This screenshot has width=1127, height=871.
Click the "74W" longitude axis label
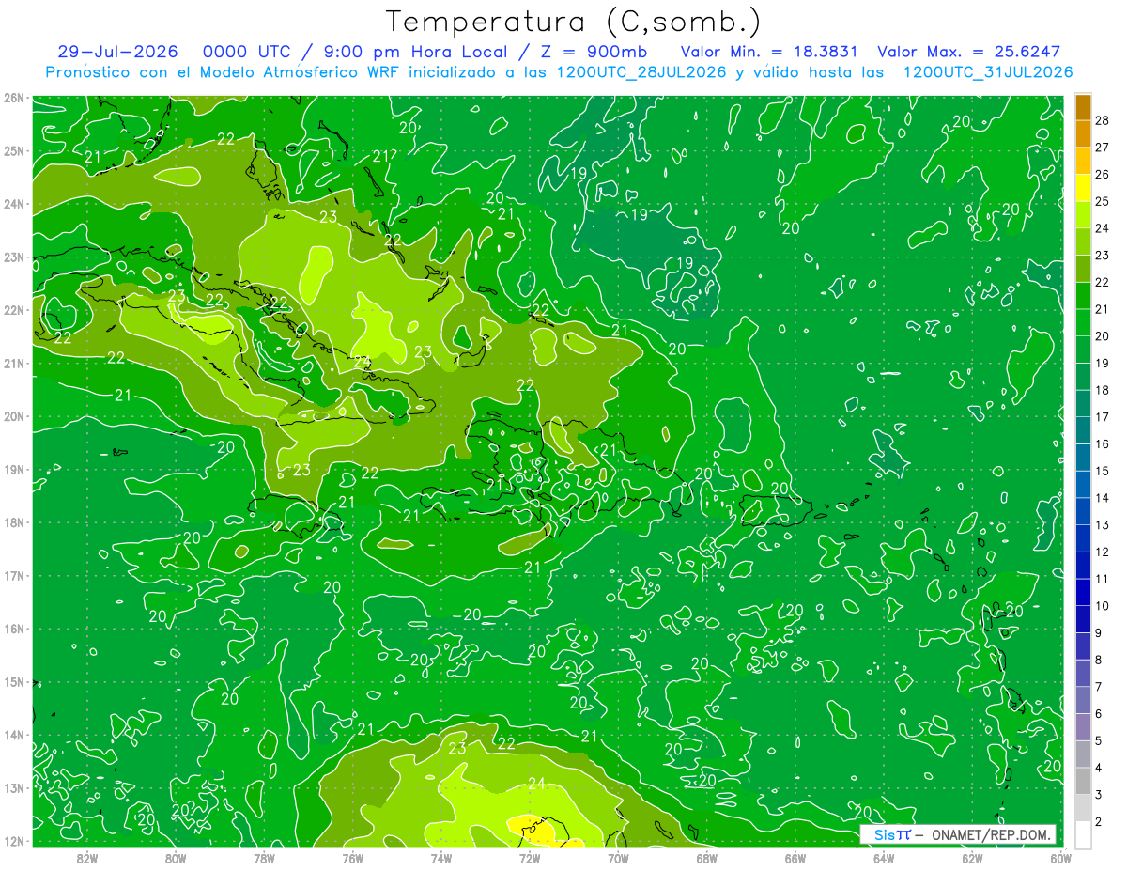coord(441,858)
